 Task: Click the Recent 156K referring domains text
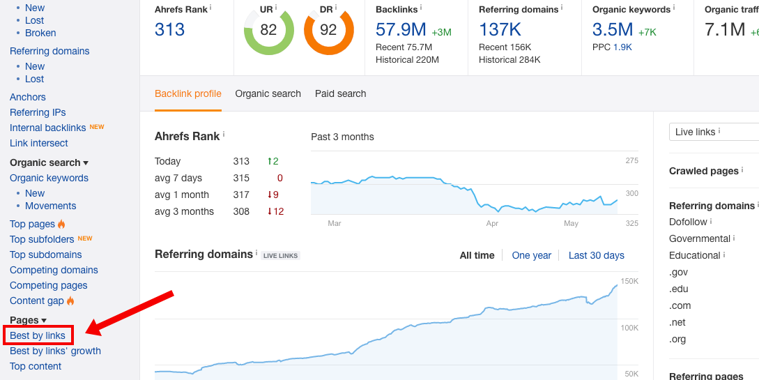(505, 47)
